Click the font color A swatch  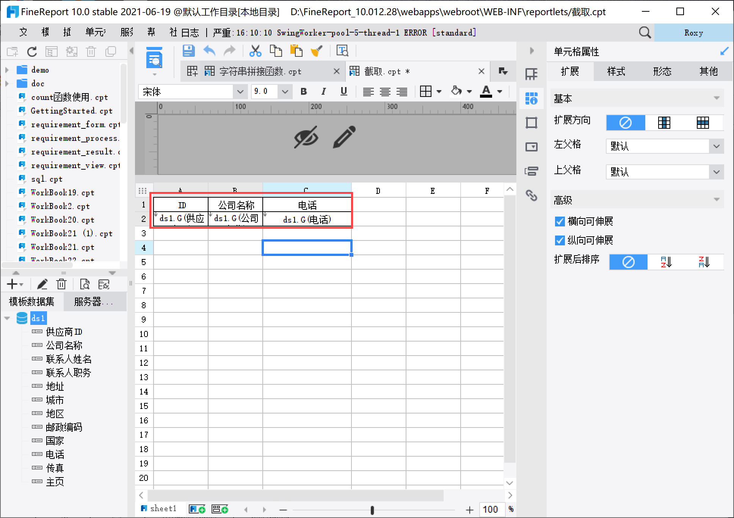(486, 91)
